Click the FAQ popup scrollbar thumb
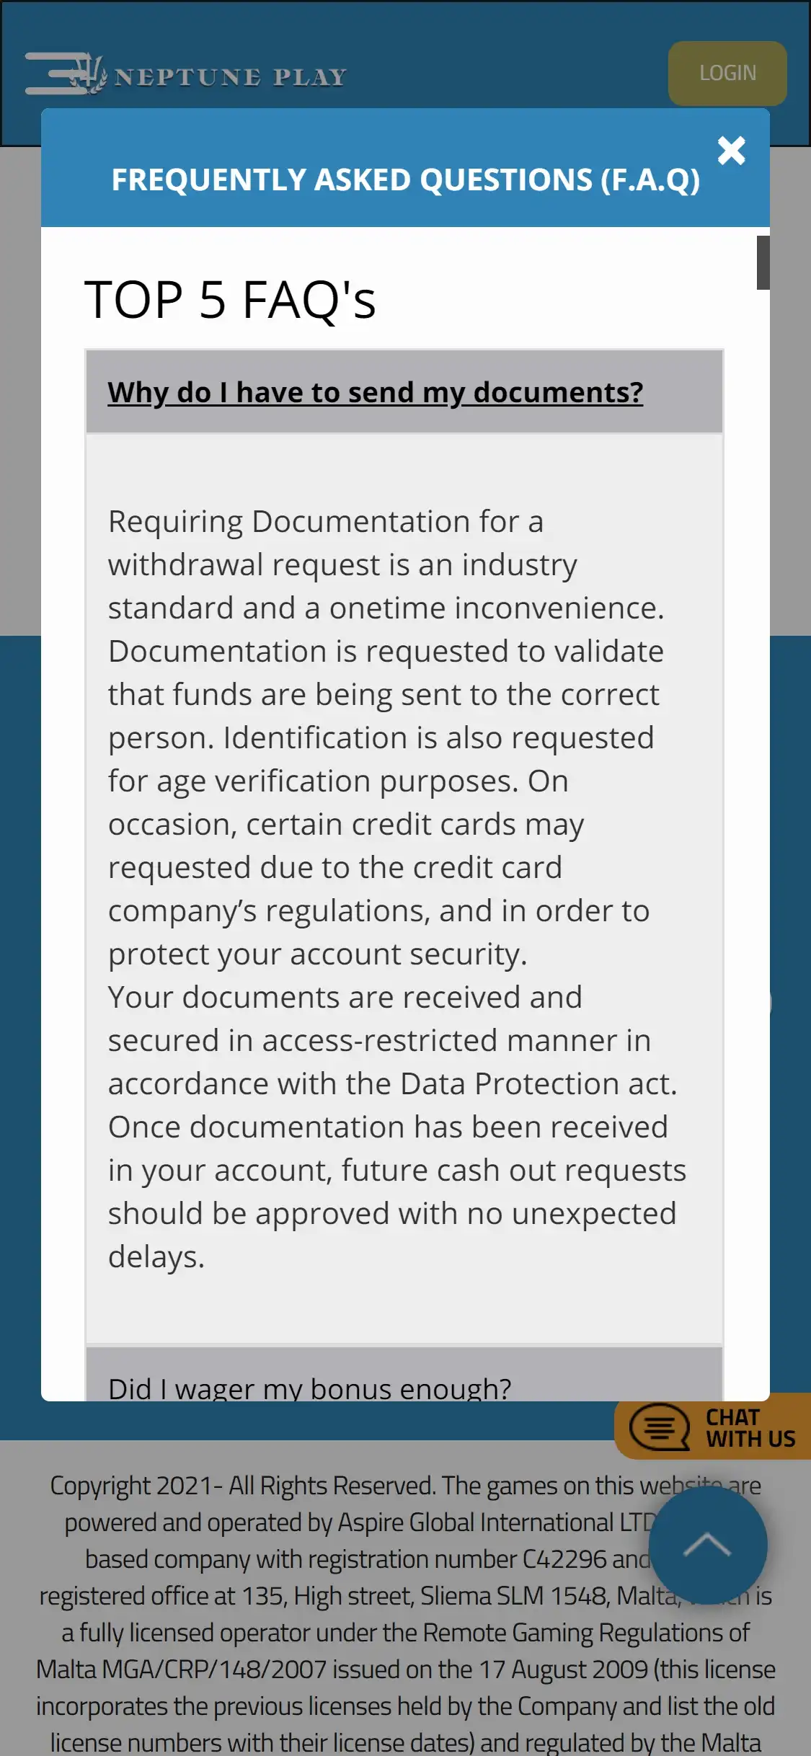The height and width of the screenshot is (1756, 811). click(x=763, y=262)
